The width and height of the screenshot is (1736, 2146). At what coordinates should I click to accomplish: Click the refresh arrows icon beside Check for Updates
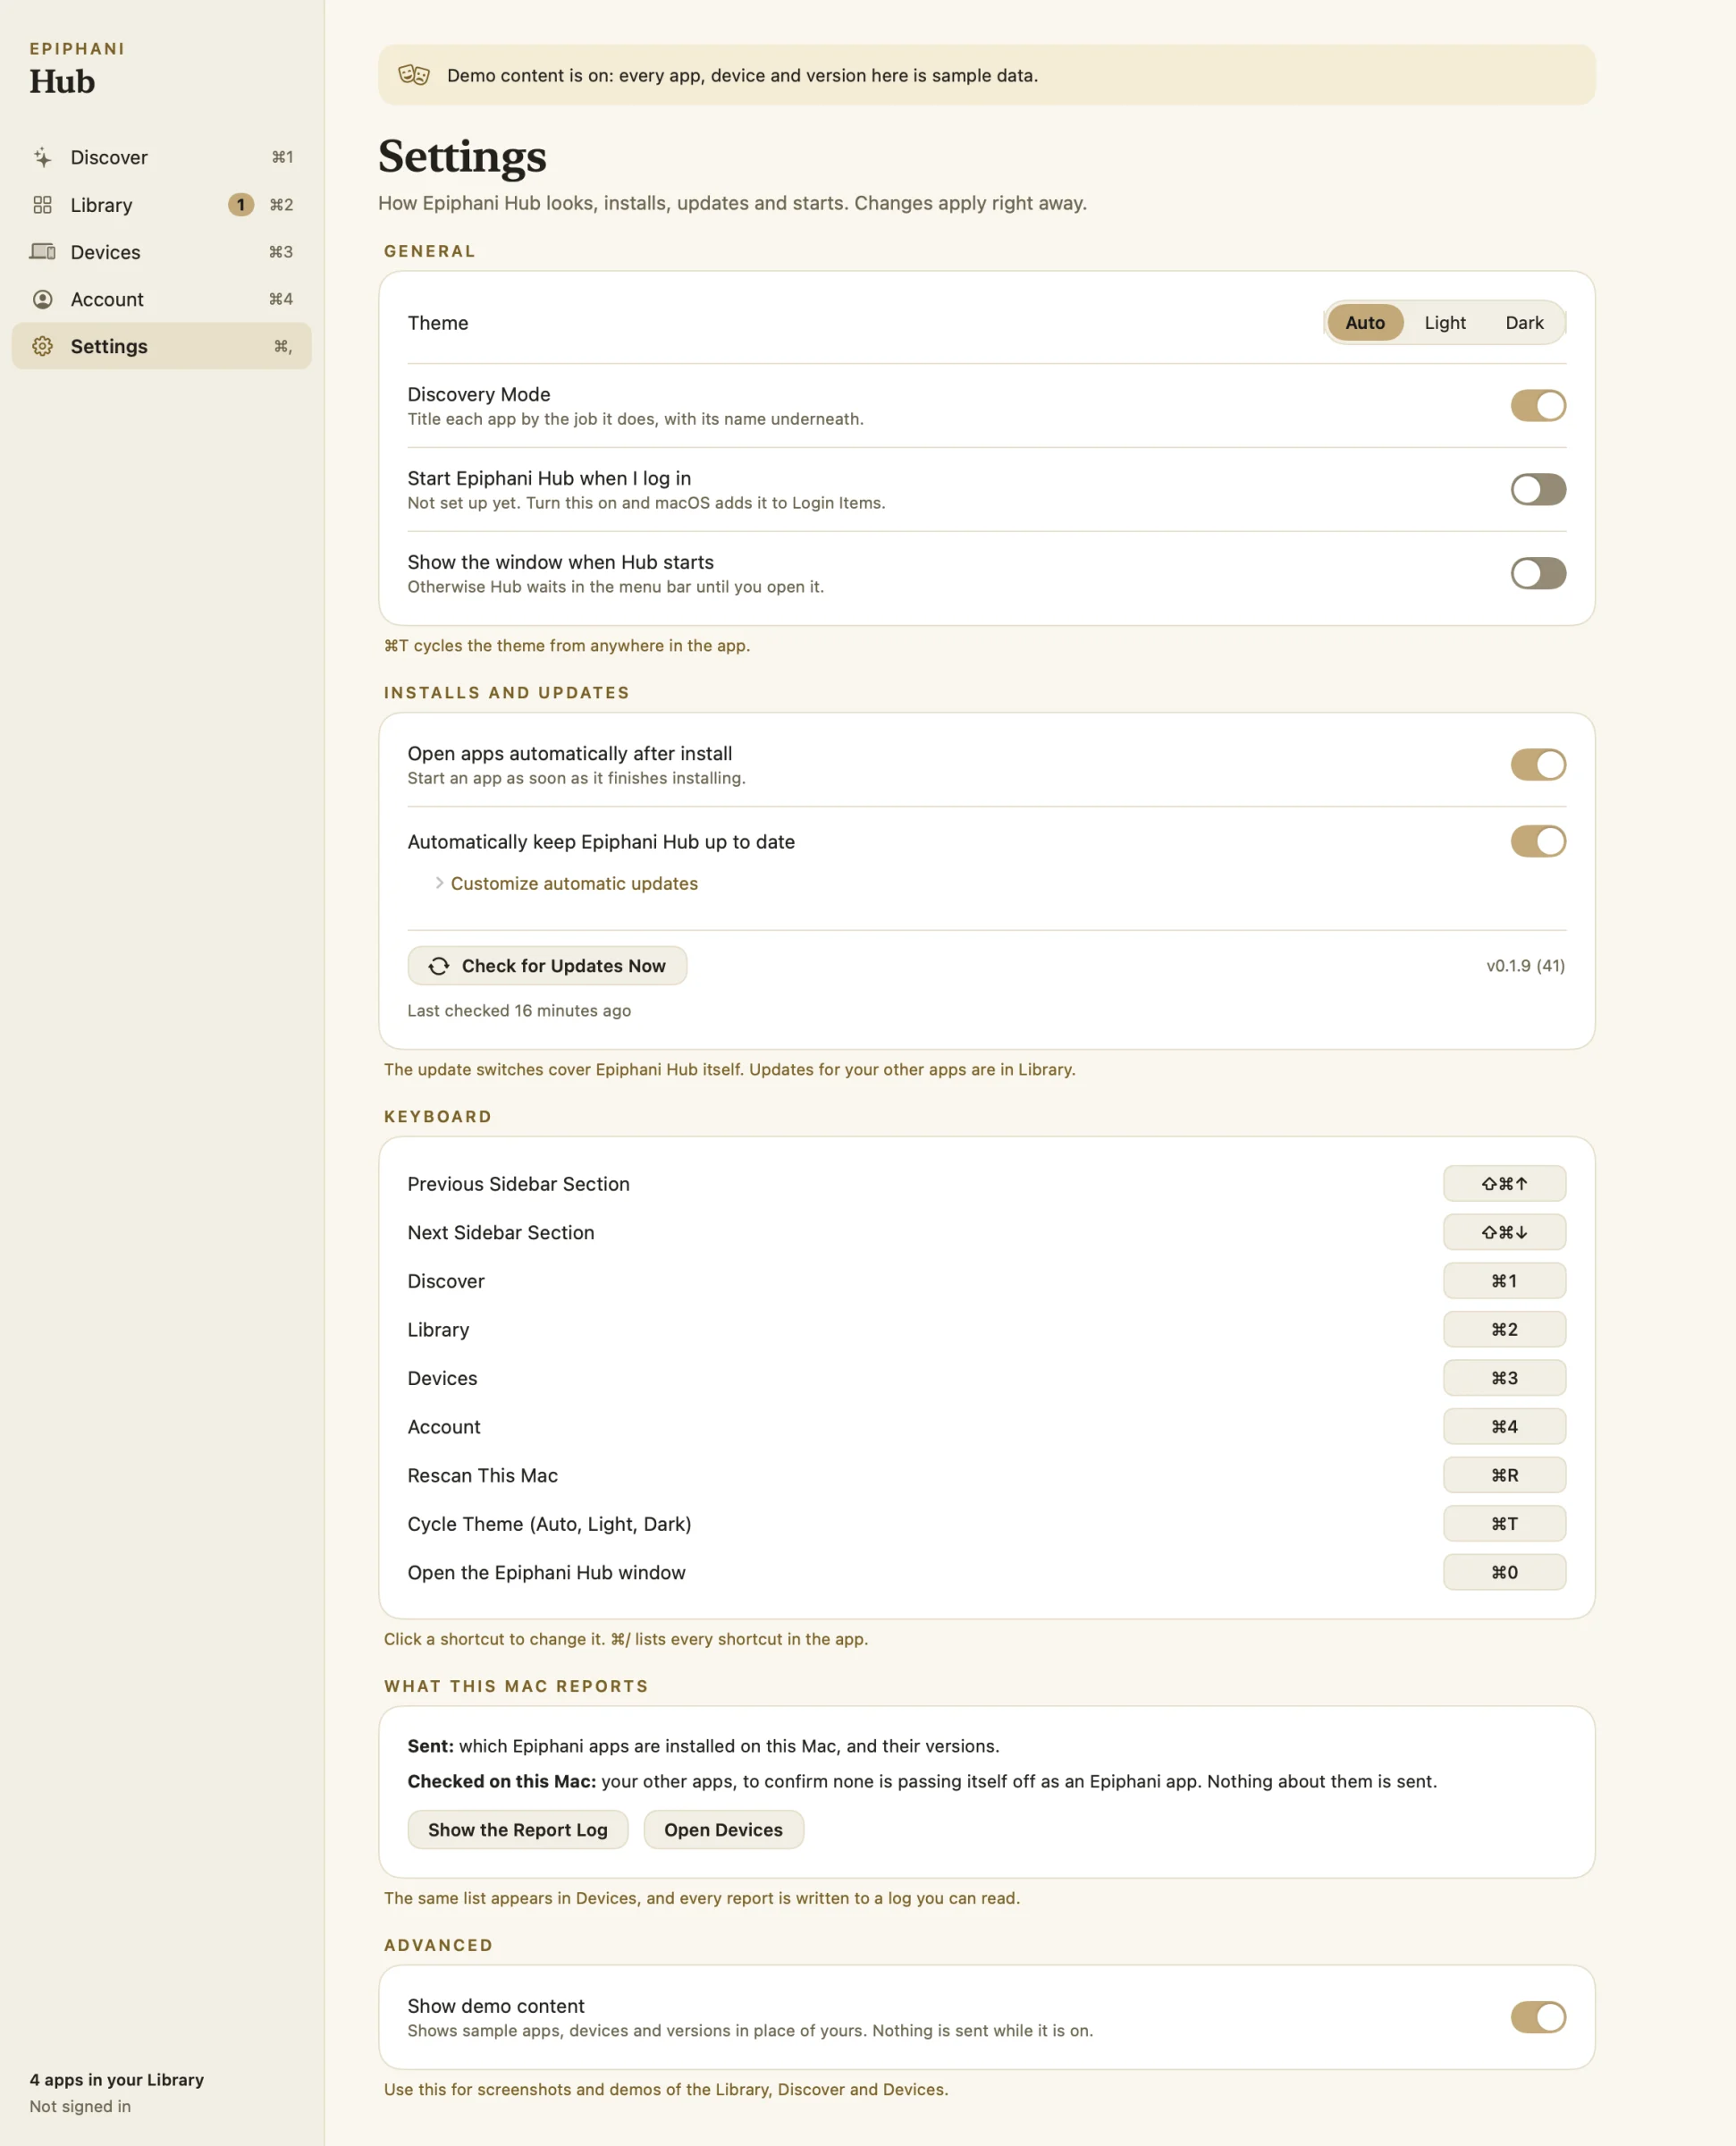438,966
